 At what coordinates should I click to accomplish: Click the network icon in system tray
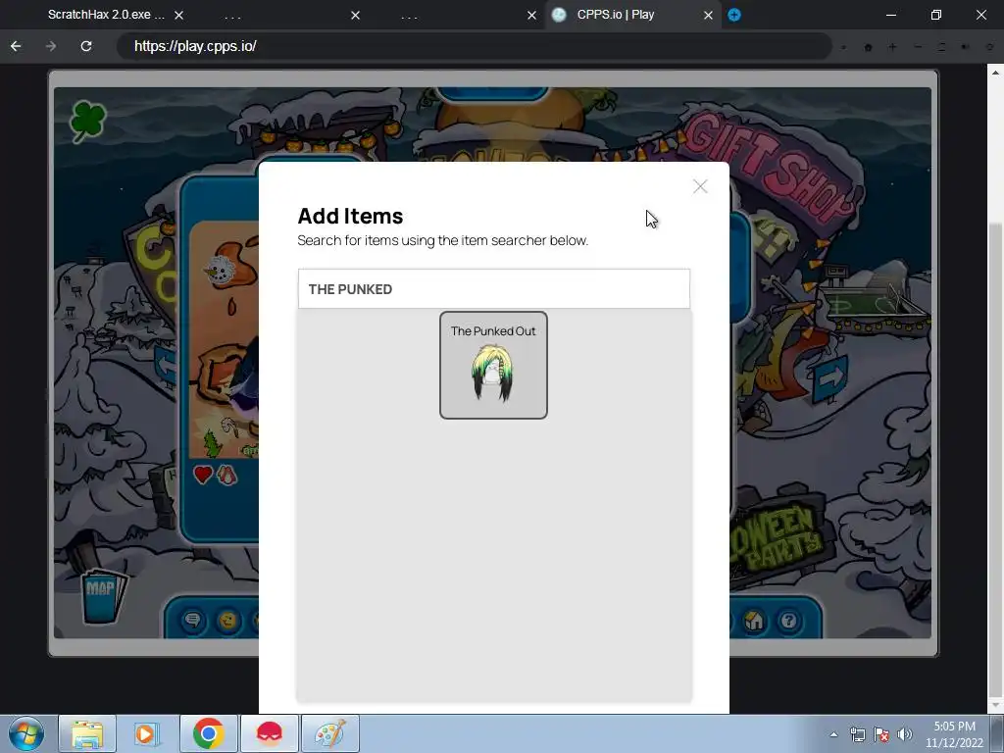tap(857, 734)
